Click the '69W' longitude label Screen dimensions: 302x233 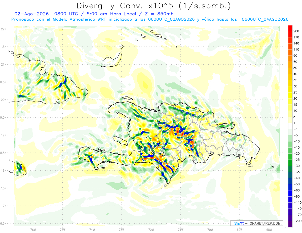239,229
